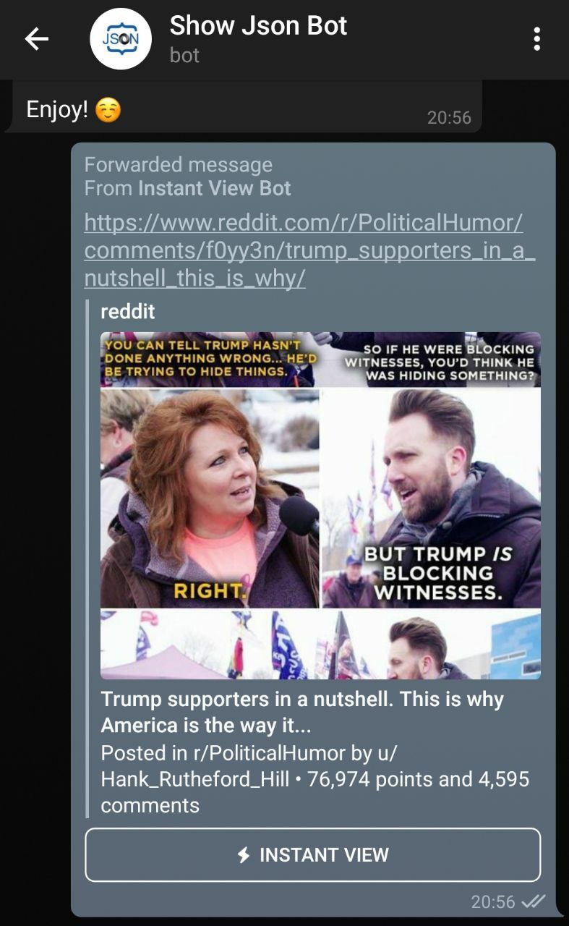This screenshot has height=926, width=569.
Task: Click the INSTANT VIEW button
Action: coord(313,855)
